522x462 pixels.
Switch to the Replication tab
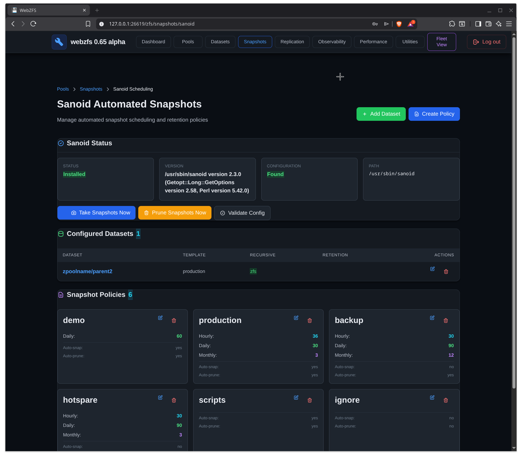pos(292,42)
